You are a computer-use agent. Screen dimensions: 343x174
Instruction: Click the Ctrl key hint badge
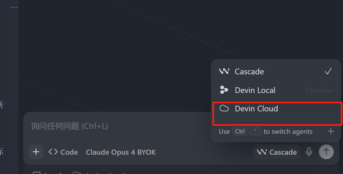point(240,131)
